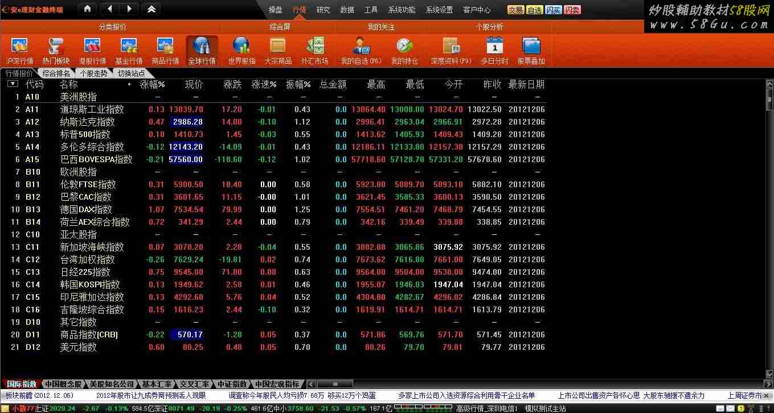
Task: Open 世界股指 world indices icon
Action: pyautogui.click(x=241, y=51)
